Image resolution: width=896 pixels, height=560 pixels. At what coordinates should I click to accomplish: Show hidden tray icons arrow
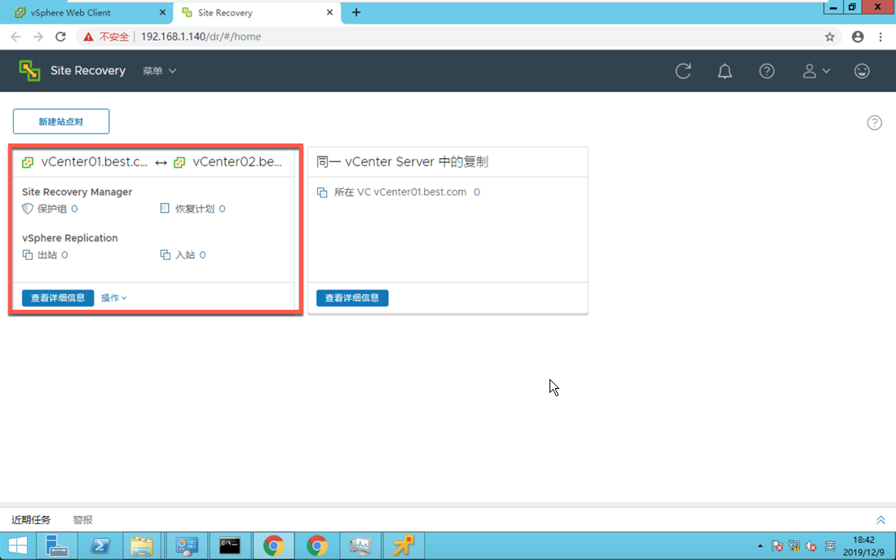(x=760, y=546)
